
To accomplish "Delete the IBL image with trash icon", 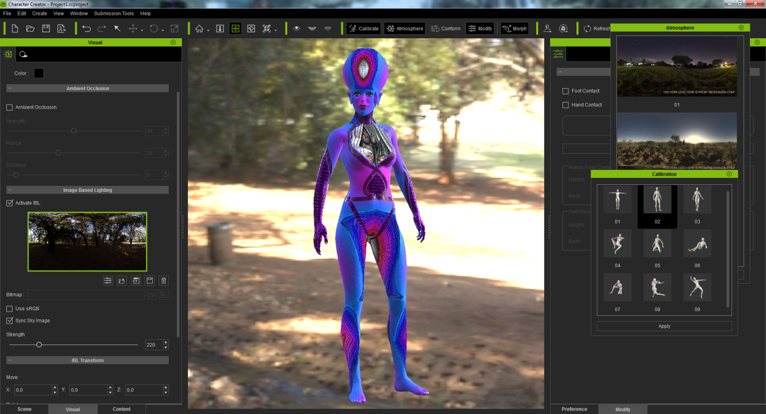I will [x=163, y=280].
